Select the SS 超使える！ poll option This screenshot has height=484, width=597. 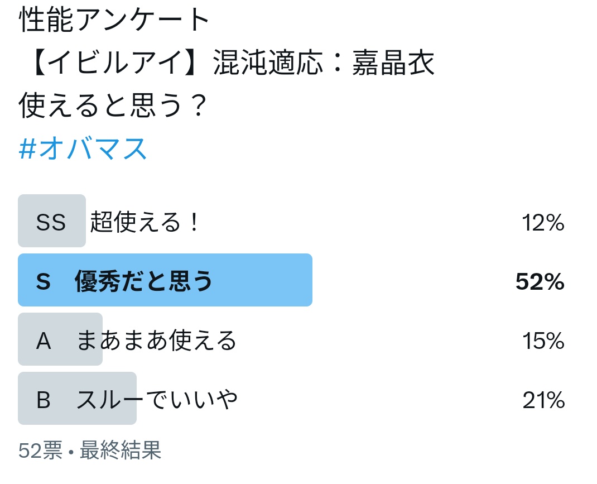(291, 221)
